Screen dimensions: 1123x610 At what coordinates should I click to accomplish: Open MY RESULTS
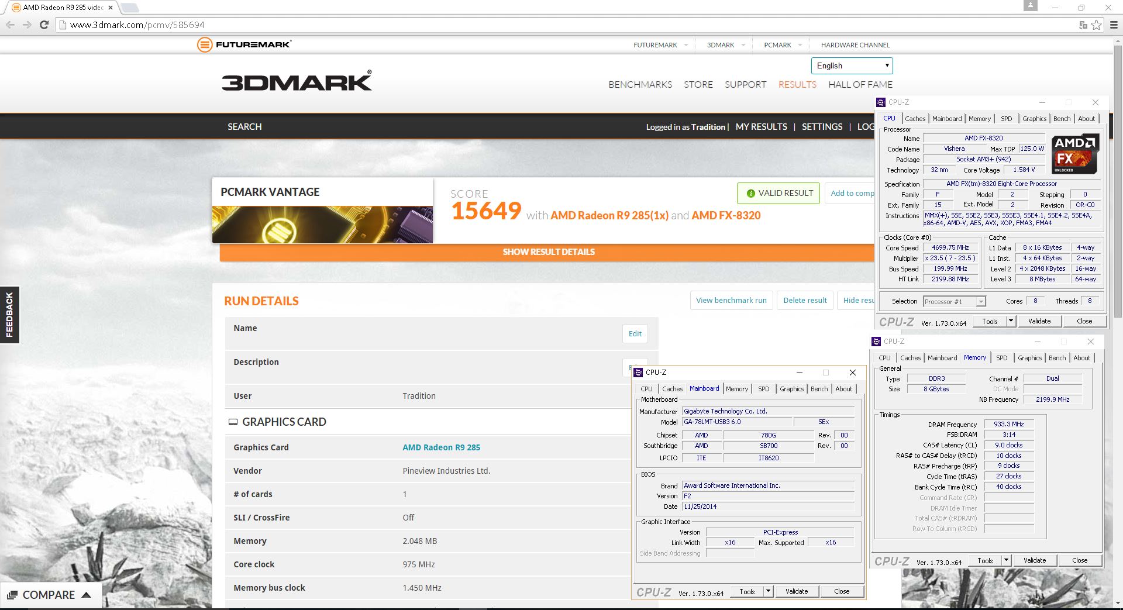[x=762, y=127]
